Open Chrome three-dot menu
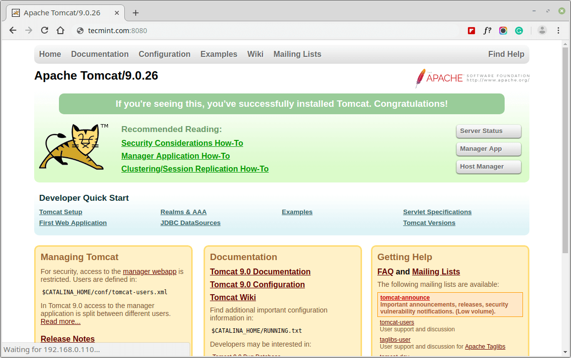 pos(558,31)
